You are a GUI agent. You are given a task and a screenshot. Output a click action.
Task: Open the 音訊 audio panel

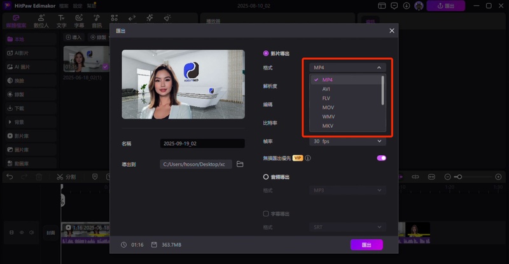97,21
